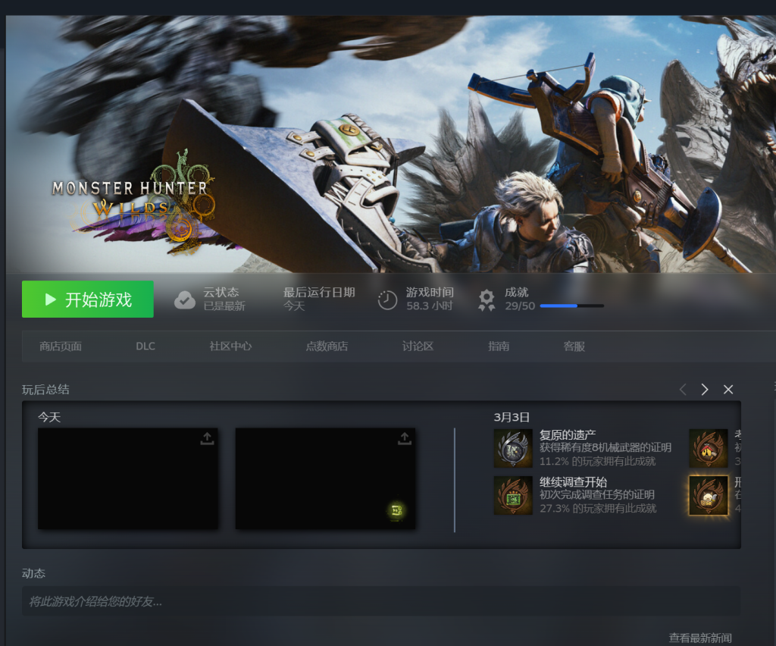Click the 成就 29/50 label

(520, 299)
